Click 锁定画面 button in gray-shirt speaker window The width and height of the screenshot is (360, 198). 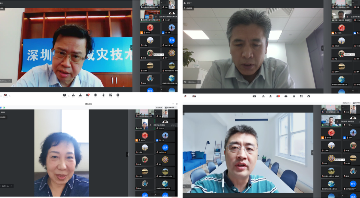(188, 8)
